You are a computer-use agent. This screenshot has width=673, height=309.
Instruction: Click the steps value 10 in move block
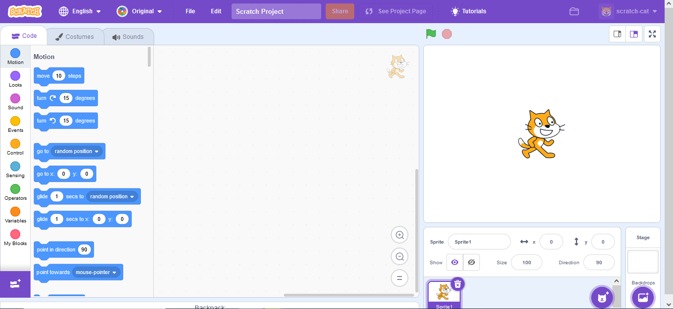(59, 76)
